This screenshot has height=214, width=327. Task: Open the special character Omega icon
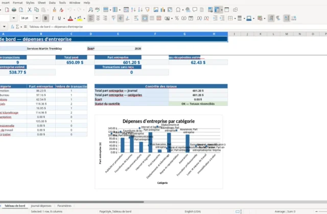178,10
